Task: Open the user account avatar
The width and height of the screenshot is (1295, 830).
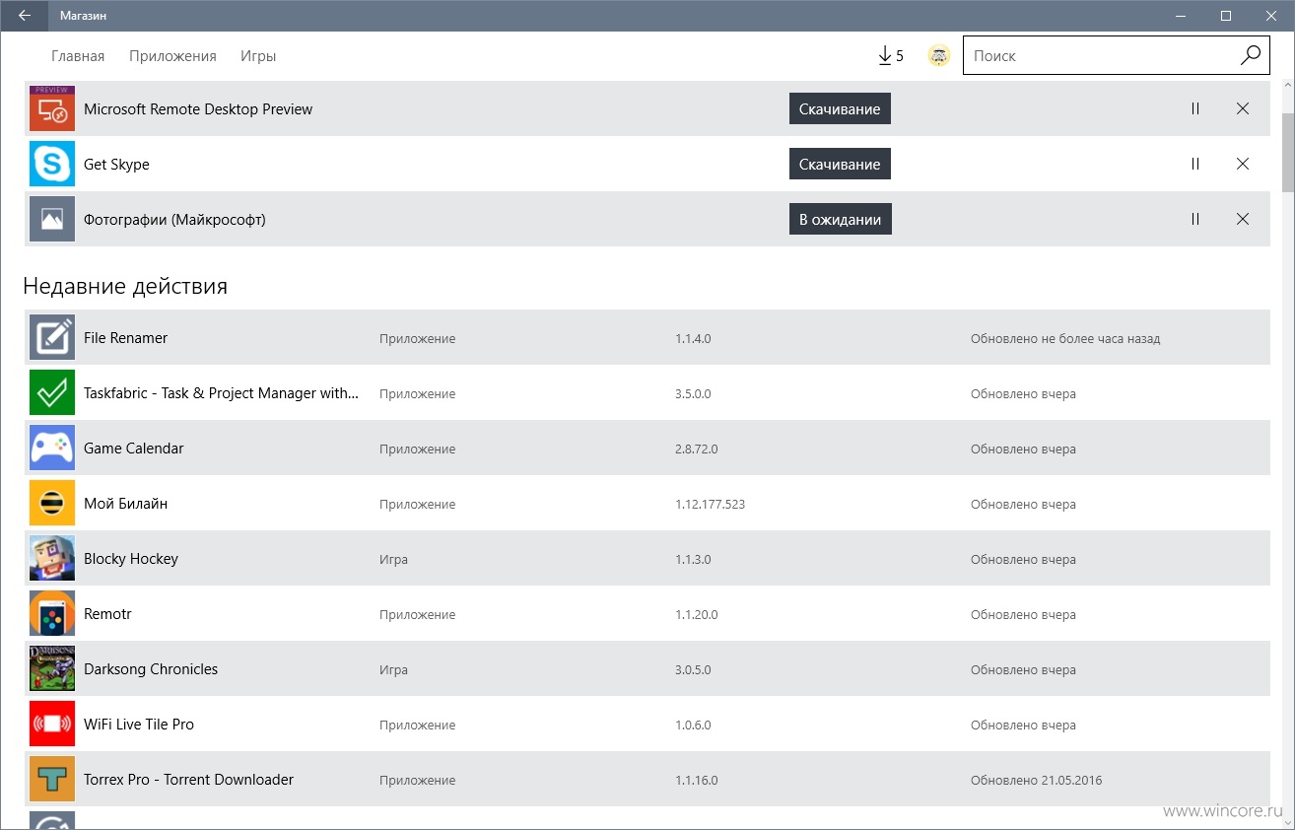Action: click(939, 56)
